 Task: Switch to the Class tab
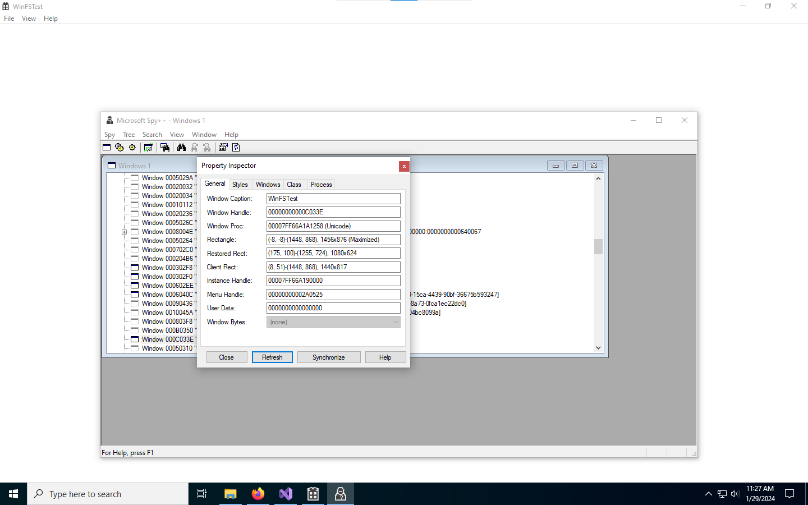coord(294,185)
